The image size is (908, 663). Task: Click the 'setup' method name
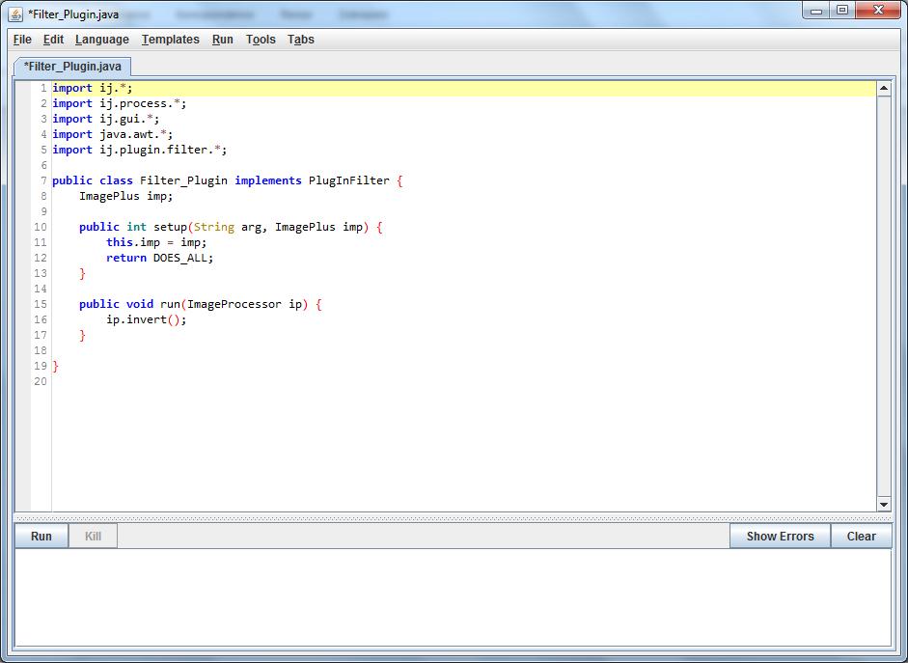tap(170, 227)
